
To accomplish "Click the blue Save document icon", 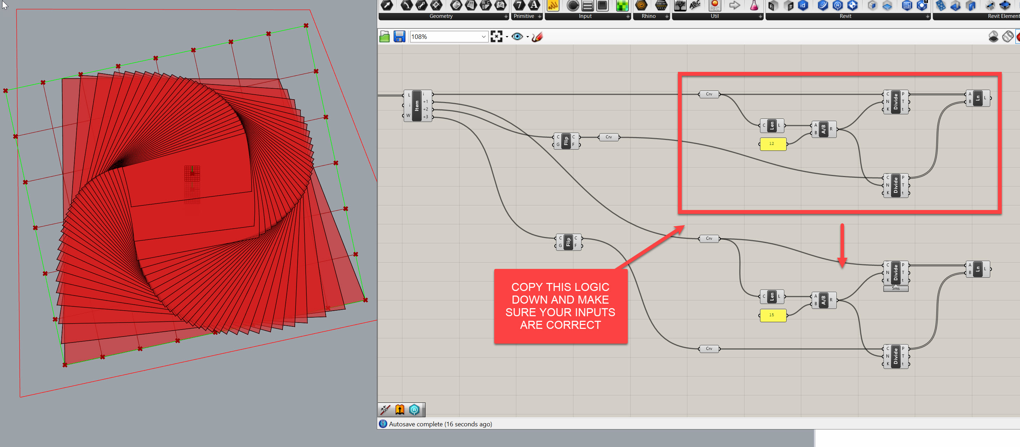I will coord(399,37).
